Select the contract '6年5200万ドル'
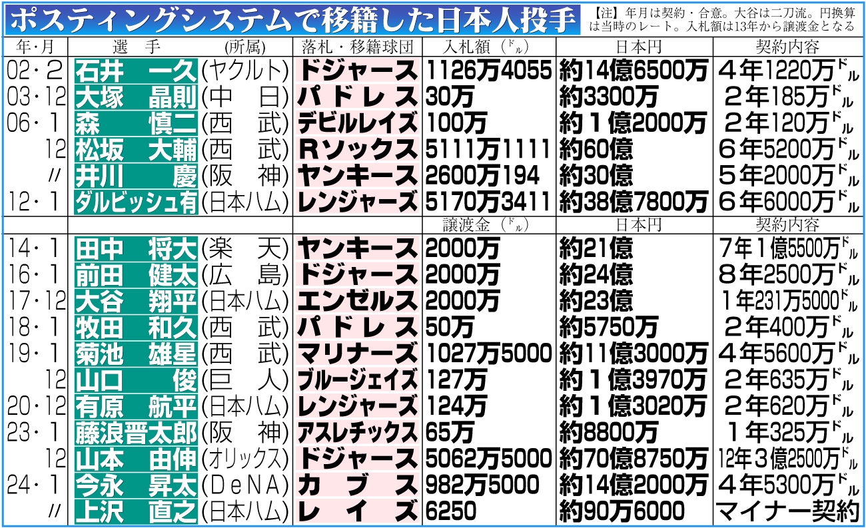Viewport: 866px width, 528px height. tap(788, 149)
